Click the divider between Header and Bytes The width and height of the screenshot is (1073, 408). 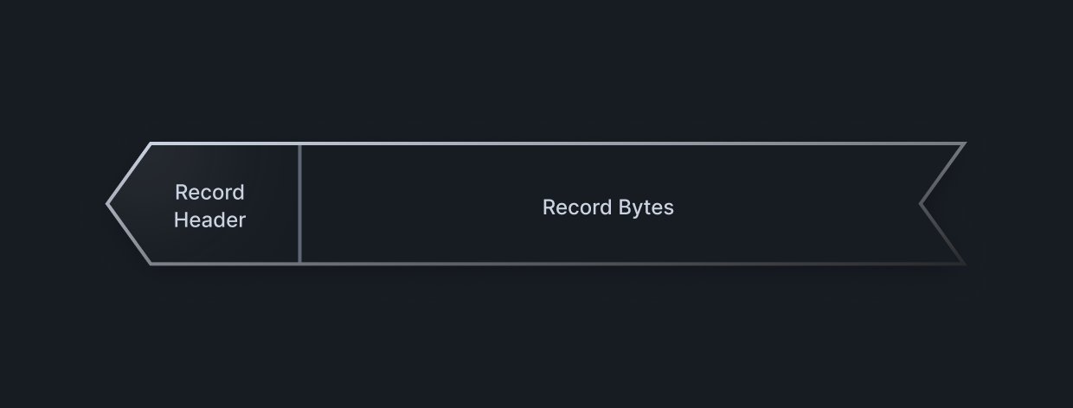pyautogui.click(x=299, y=204)
